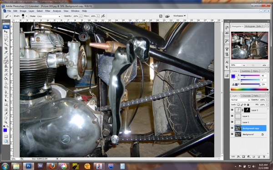Hide the Background layer eye
This screenshot has height=170, width=273.
[x=232, y=134]
